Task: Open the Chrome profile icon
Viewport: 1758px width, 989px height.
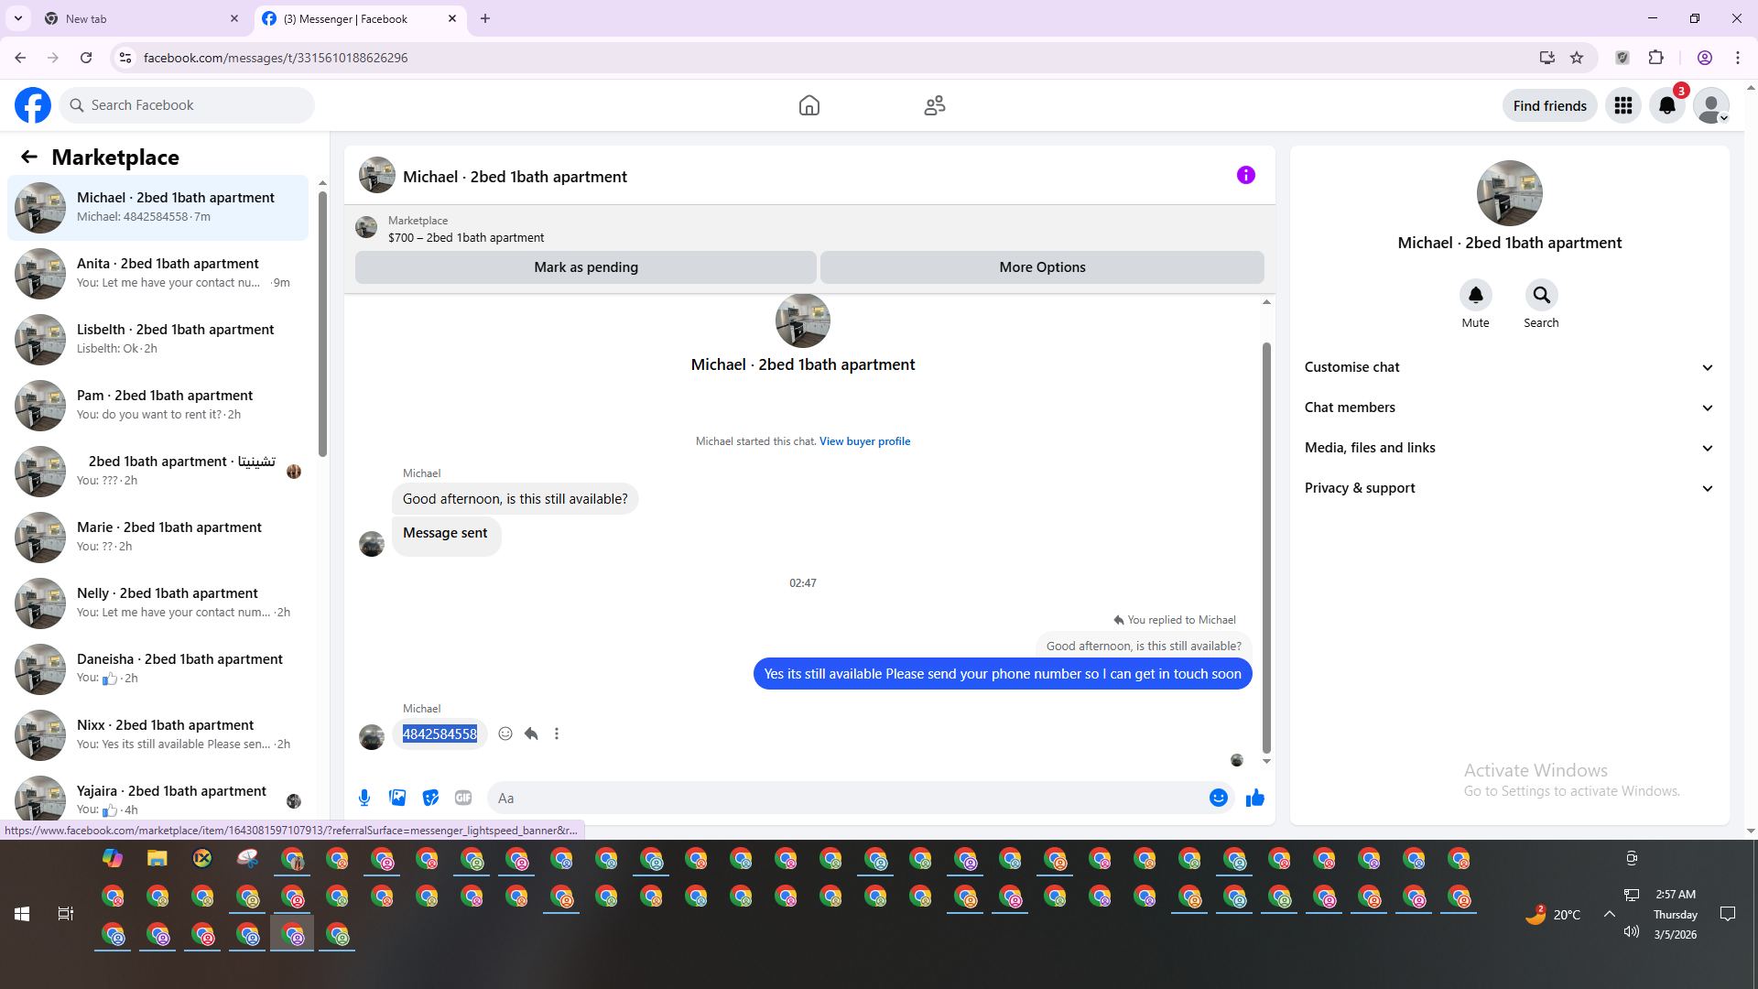Action: tap(1705, 58)
